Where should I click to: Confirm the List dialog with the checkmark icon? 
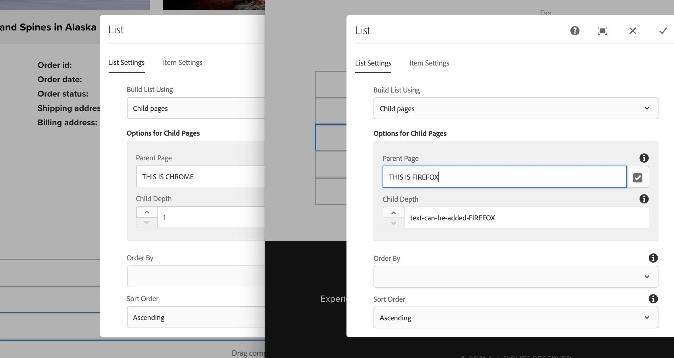[x=663, y=31]
